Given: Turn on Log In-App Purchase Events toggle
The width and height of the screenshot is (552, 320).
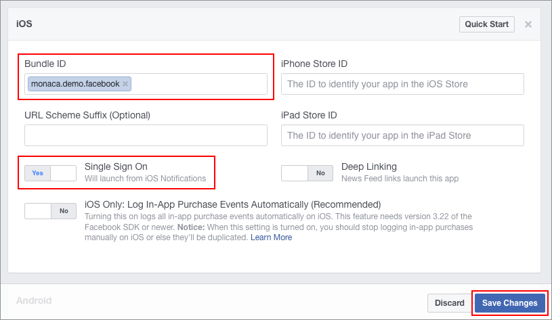Looking at the screenshot, I should point(50,210).
